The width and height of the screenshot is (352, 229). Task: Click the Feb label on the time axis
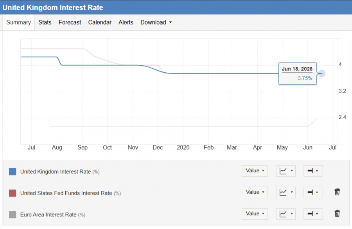pos(208,147)
